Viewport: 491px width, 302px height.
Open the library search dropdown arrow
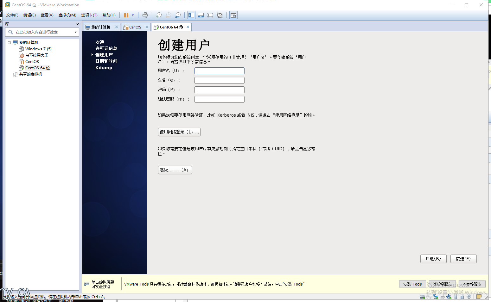click(x=76, y=32)
